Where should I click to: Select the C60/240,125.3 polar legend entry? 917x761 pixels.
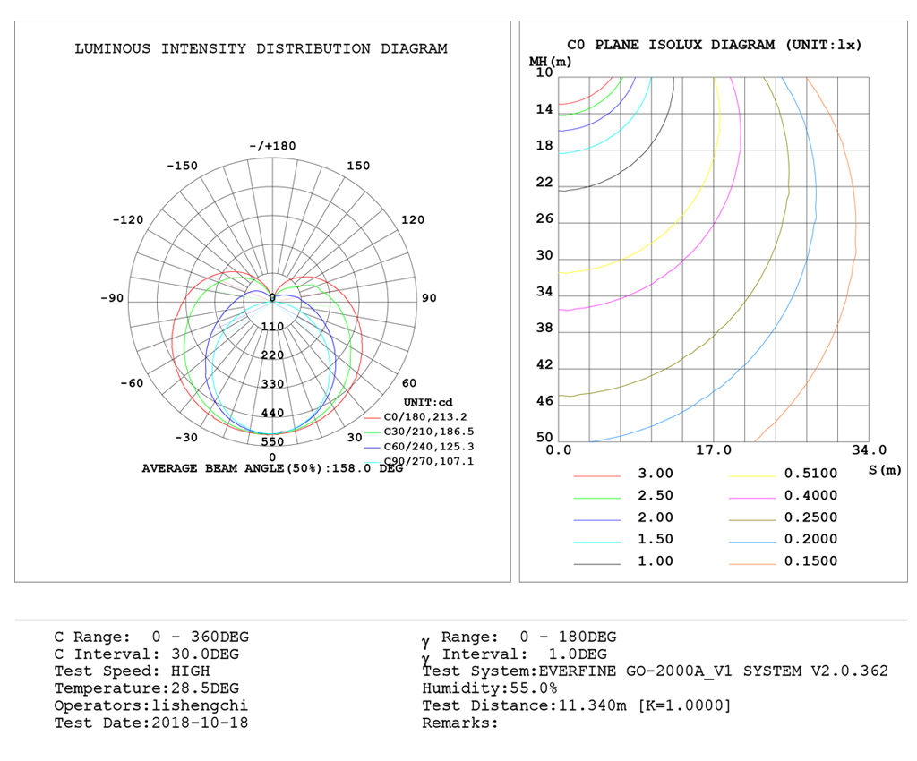[428, 447]
